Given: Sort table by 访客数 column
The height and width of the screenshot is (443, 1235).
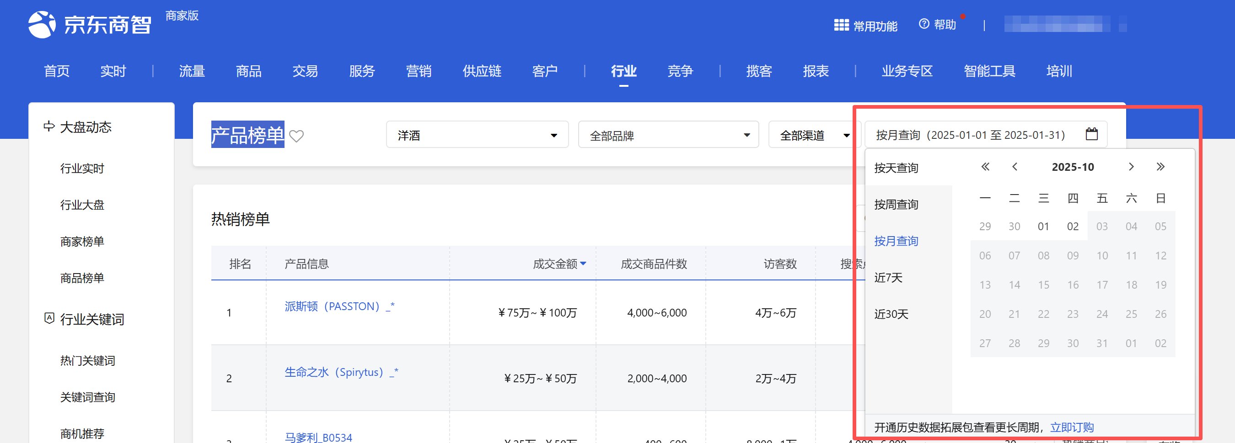Looking at the screenshot, I should pyautogui.click(x=780, y=264).
